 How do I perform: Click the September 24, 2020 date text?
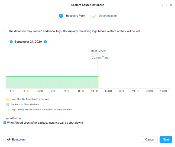(x=28, y=42)
